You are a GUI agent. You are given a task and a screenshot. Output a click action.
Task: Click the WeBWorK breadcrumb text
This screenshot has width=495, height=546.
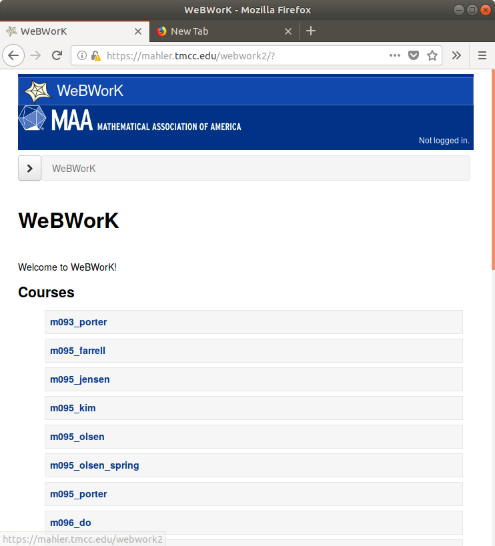tap(74, 169)
